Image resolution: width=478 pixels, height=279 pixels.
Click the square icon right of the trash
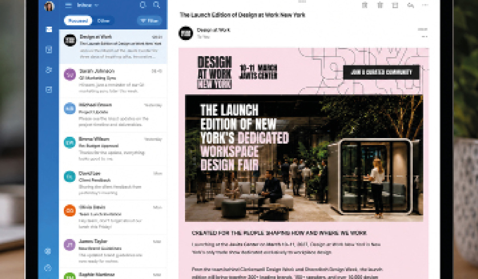pyautogui.click(x=395, y=5)
